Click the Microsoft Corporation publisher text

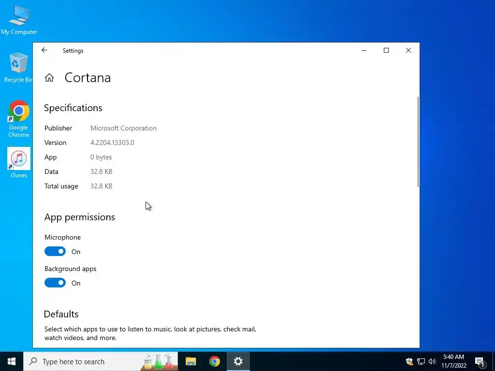123,128
